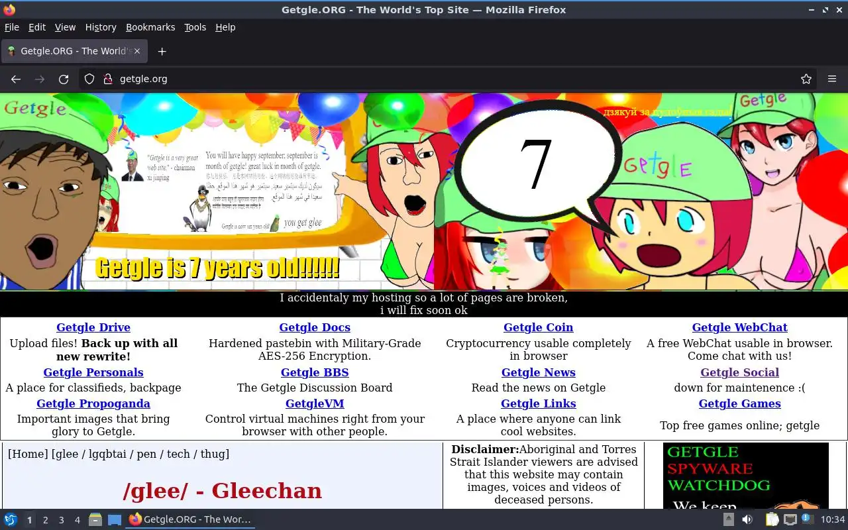Open the Getgle Social link
This screenshot has width=848, height=530.
point(739,372)
